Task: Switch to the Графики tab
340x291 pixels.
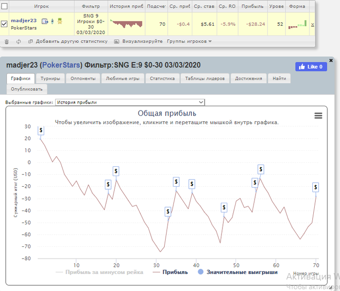Action: pyautogui.click(x=20, y=79)
